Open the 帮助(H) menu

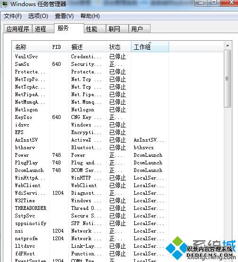click(x=90, y=16)
